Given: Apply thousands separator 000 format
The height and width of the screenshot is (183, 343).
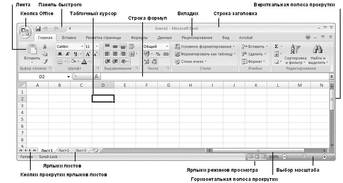Looking at the screenshot, I should (166, 54).
